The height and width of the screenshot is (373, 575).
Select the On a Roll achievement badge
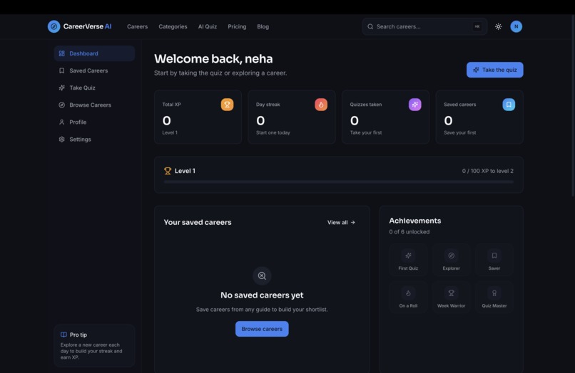408,297
